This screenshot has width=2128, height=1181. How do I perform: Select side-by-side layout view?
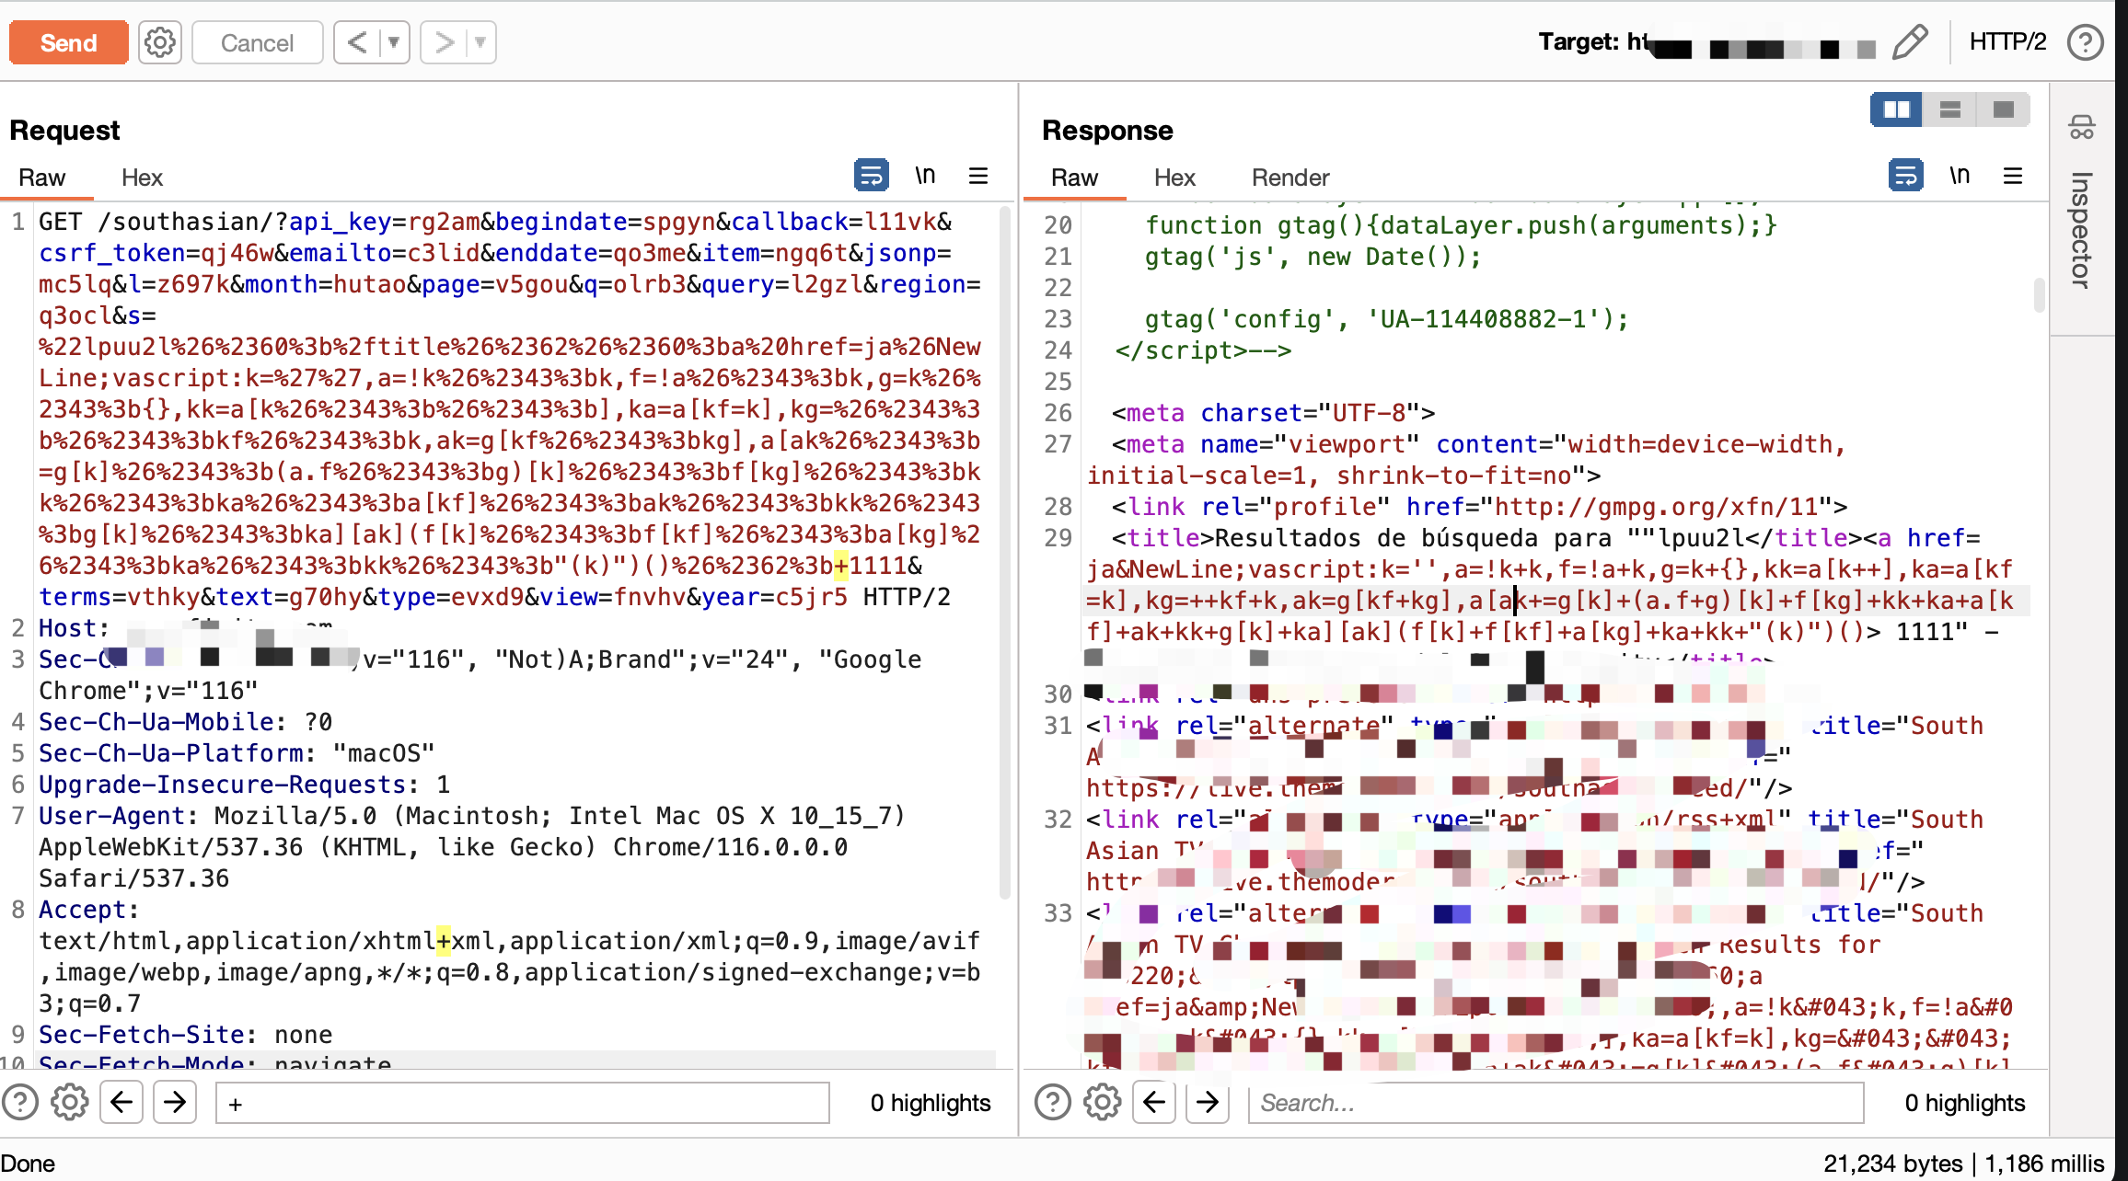click(1896, 110)
